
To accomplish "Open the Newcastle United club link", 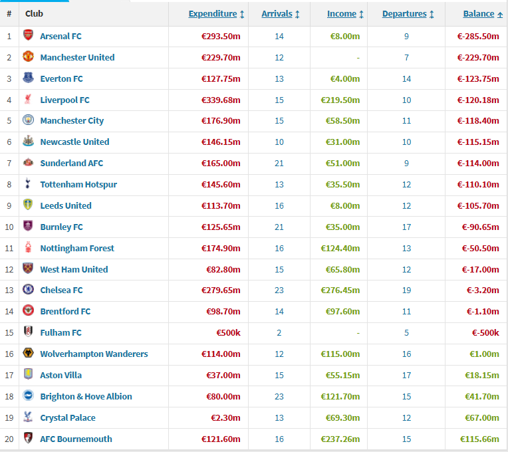I will [x=74, y=142].
